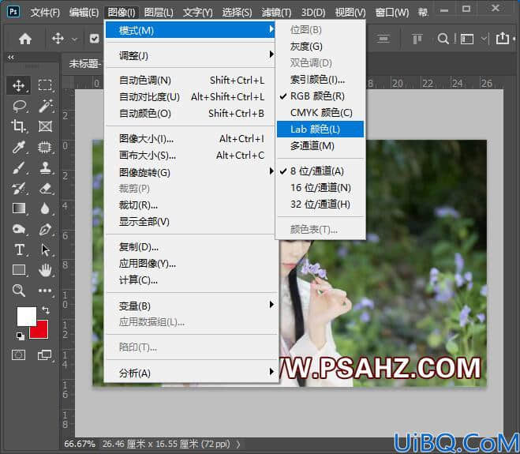Expand the status bar info arrow
Viewport: 520px width, 454px height.
(238, 445)
